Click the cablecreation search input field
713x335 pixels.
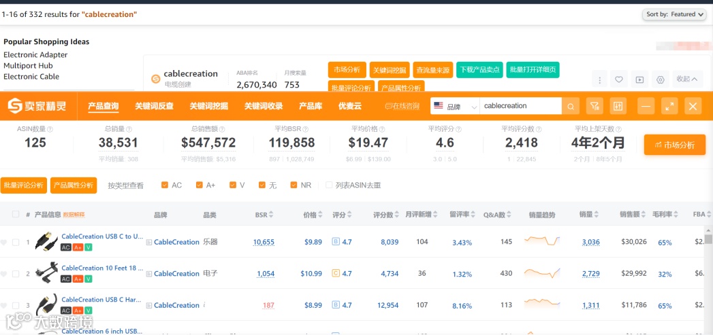(521, 106)
